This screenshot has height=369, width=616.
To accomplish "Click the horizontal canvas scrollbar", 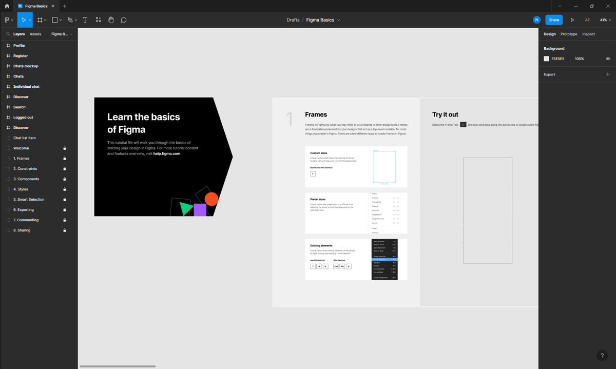I will (118, 366).
